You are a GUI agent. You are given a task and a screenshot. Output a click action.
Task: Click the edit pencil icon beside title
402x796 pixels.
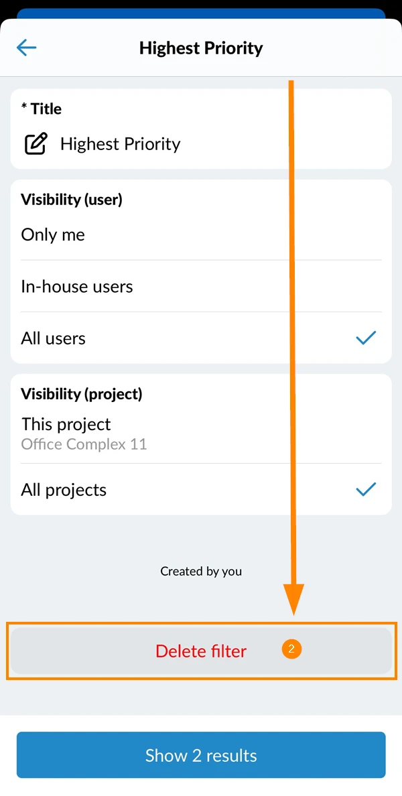pos(36,143)
